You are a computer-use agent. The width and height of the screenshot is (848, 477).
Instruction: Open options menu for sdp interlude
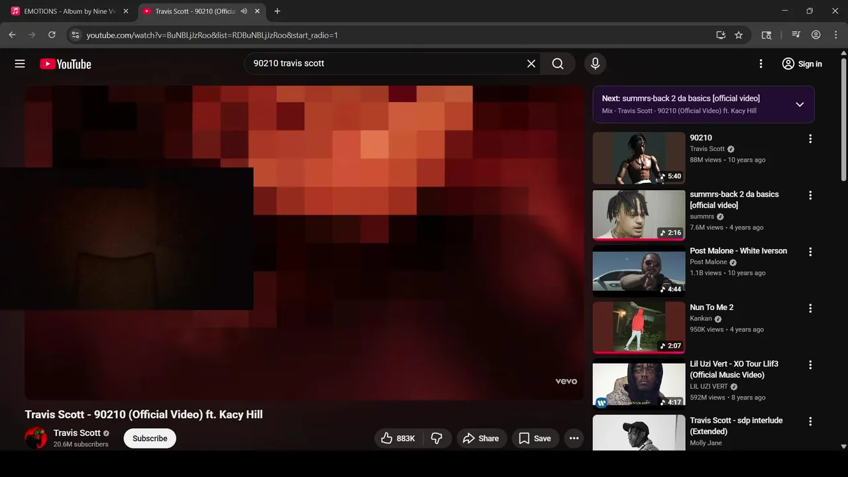[x=810, y=421]
